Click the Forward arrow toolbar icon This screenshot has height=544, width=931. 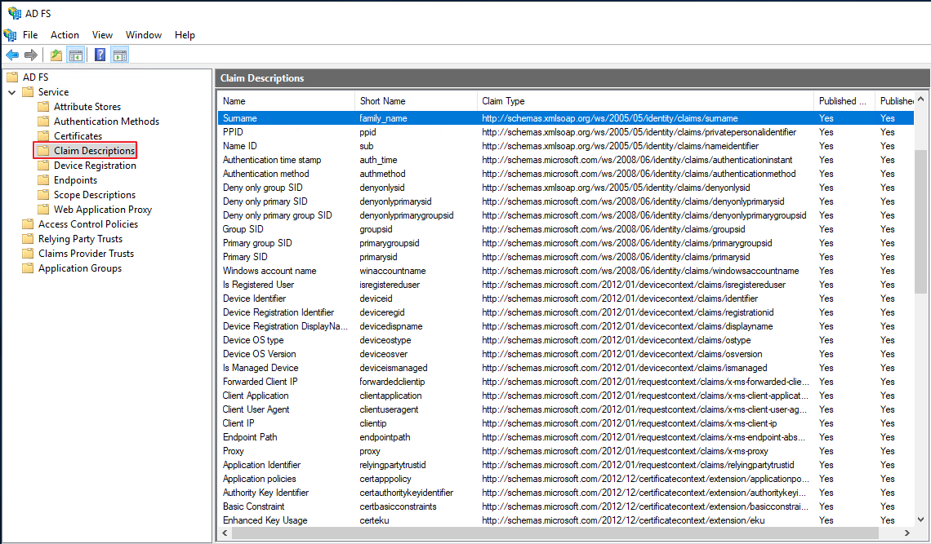(x=31, y=55)
